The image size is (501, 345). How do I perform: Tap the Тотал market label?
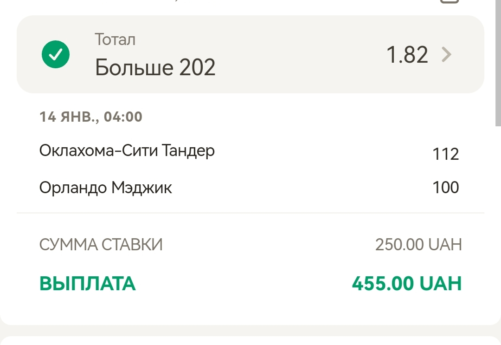coord(115,39)
